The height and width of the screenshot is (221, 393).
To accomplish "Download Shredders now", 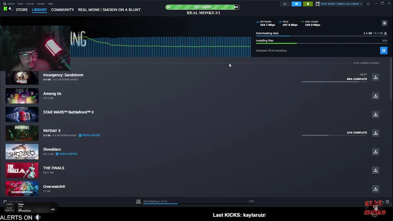I will (375, 151).
